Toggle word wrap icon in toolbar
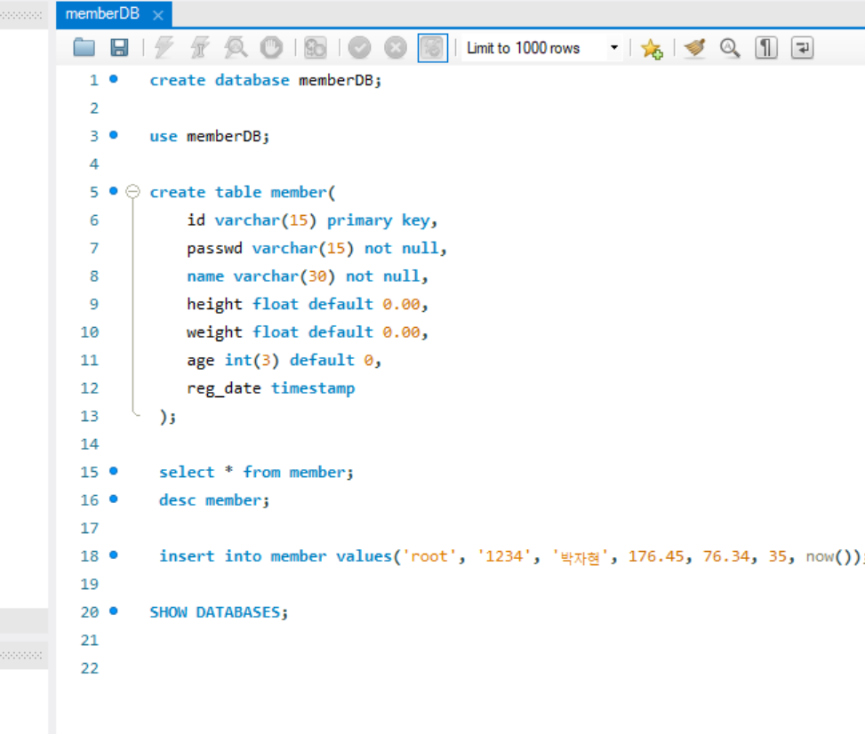This screenshot has width=865, height=734. (x=802, y=48)
